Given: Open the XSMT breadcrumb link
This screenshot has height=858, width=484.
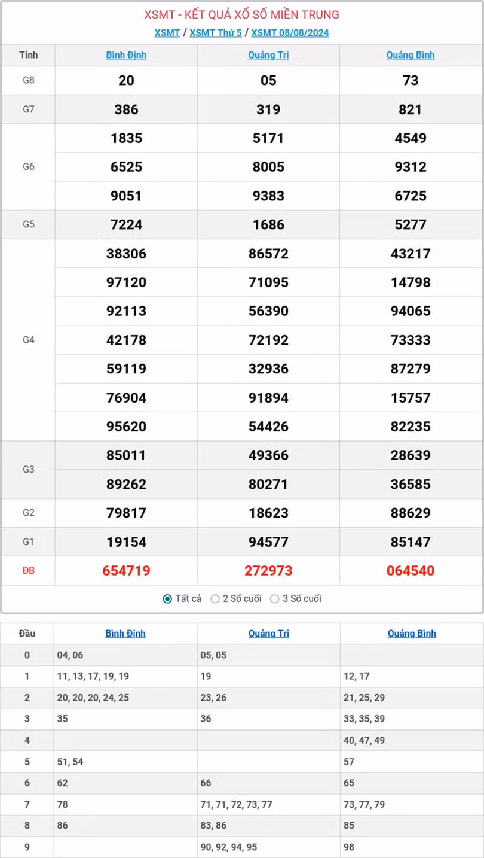Looking at the screenshot, I should point(167,33).
